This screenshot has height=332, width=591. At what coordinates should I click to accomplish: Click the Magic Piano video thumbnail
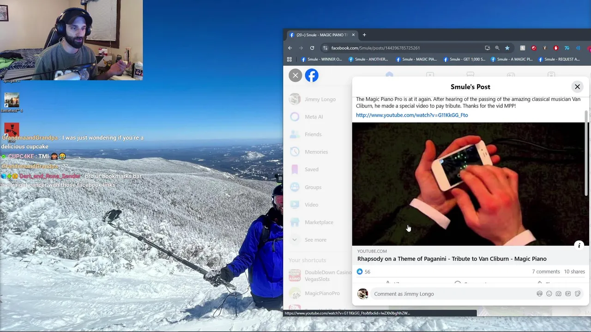click(x=469, y=184)
